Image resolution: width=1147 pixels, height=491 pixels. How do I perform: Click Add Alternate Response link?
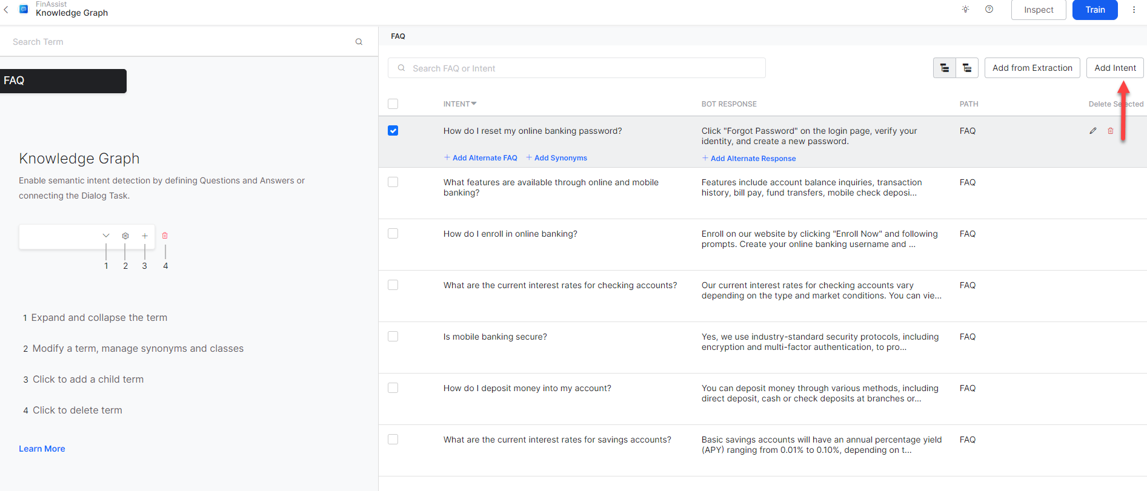[753, 159]
